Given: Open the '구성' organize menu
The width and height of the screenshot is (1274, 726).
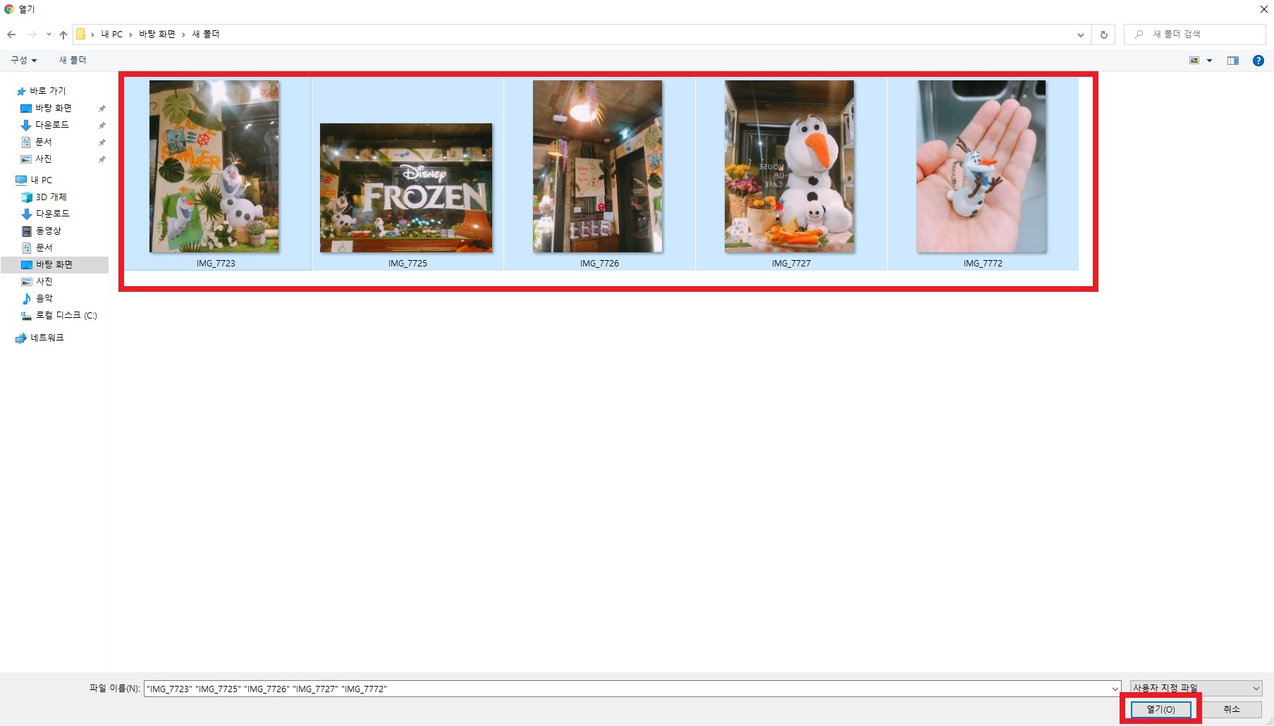Looking at the screenshot, I should coord(23,60).
